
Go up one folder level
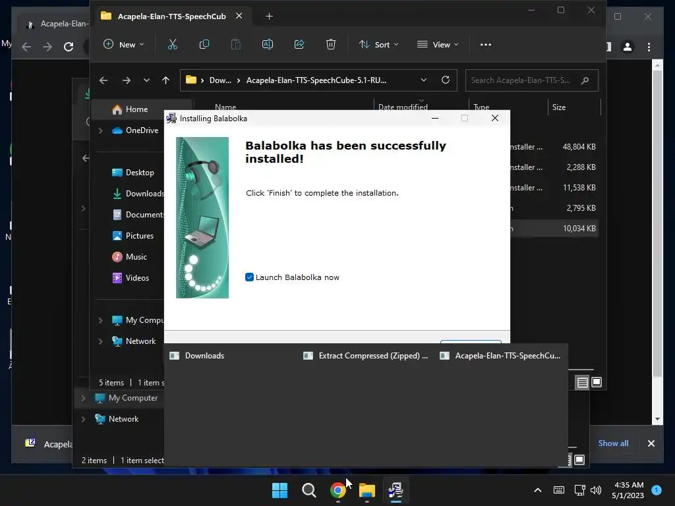point(165,80)
